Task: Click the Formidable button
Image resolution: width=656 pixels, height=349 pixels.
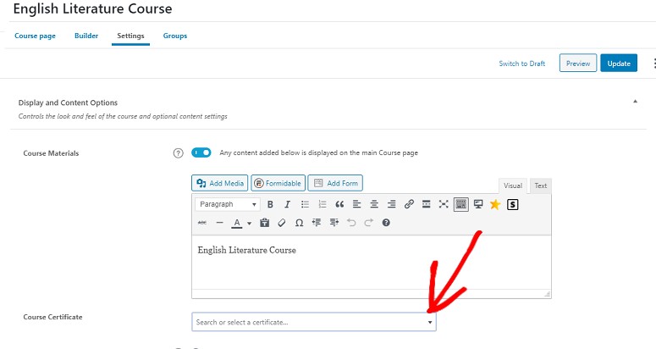Action: coord(278,183)
